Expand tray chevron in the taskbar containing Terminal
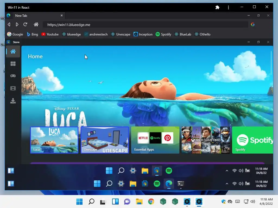 [x=227, y=184]
